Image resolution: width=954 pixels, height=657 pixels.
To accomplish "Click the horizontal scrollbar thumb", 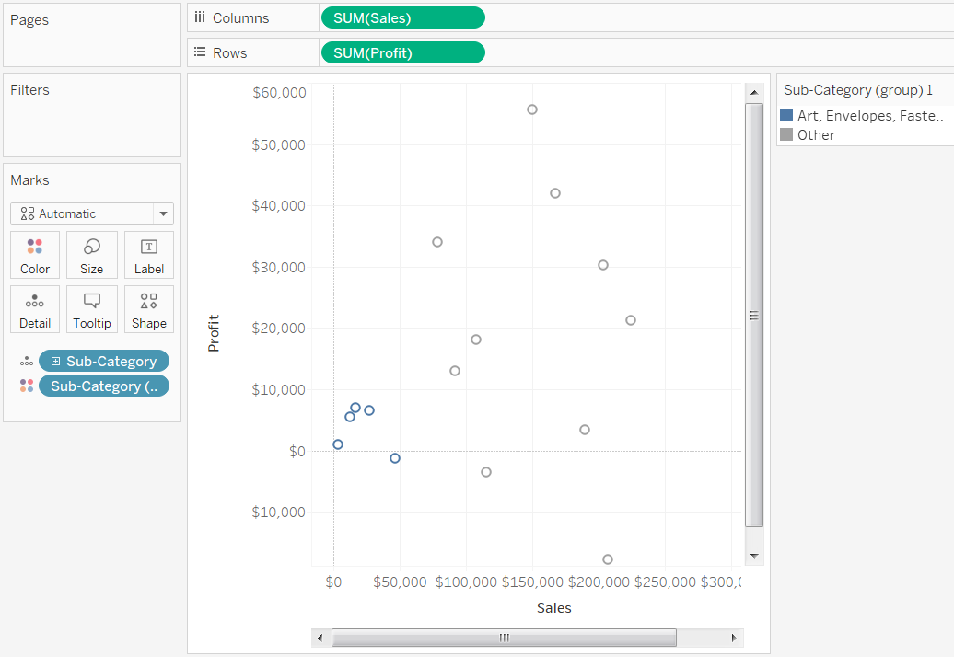I will click(x=504, y=638).
